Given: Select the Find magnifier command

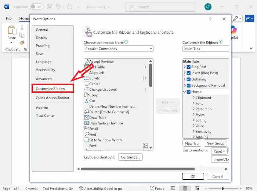Looking at the screenshot, I should 87,134.
